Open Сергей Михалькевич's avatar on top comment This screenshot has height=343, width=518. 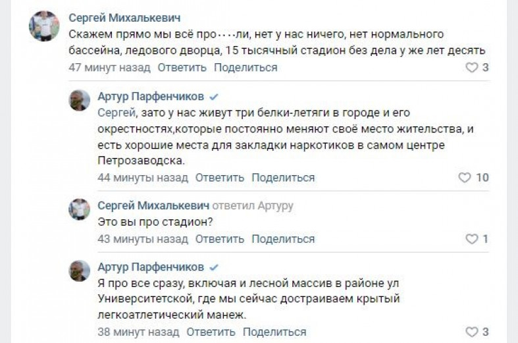tap(44, 26)
